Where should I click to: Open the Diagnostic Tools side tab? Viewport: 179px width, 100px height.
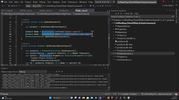(176, 16)
